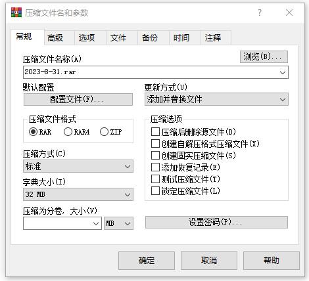Check 锁定压缩文件 option

[x=155, y=191]
